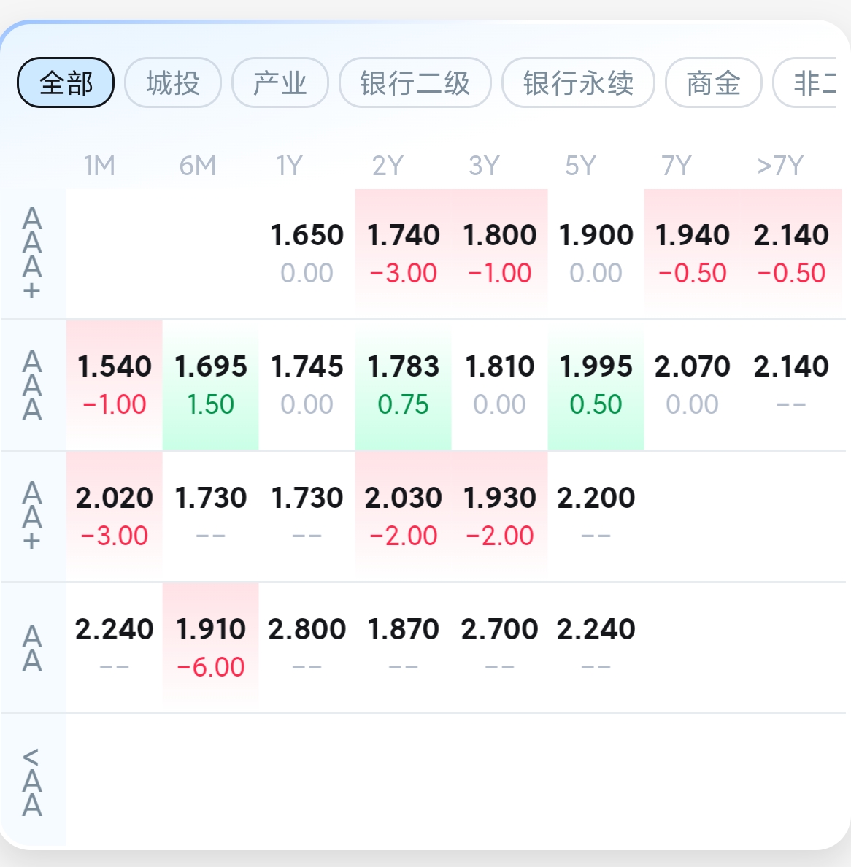Click AA 6M yield 1.910

pos(211,647)
